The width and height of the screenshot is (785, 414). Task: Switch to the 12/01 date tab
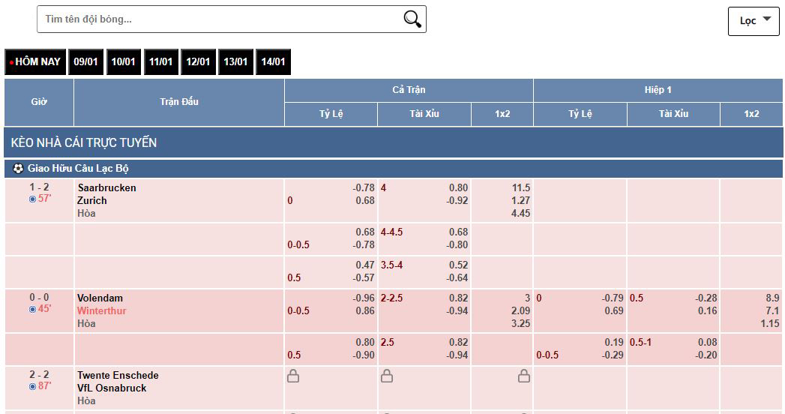click(198, 62)
